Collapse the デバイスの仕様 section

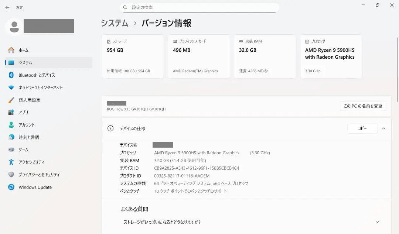tap(384, 128)
